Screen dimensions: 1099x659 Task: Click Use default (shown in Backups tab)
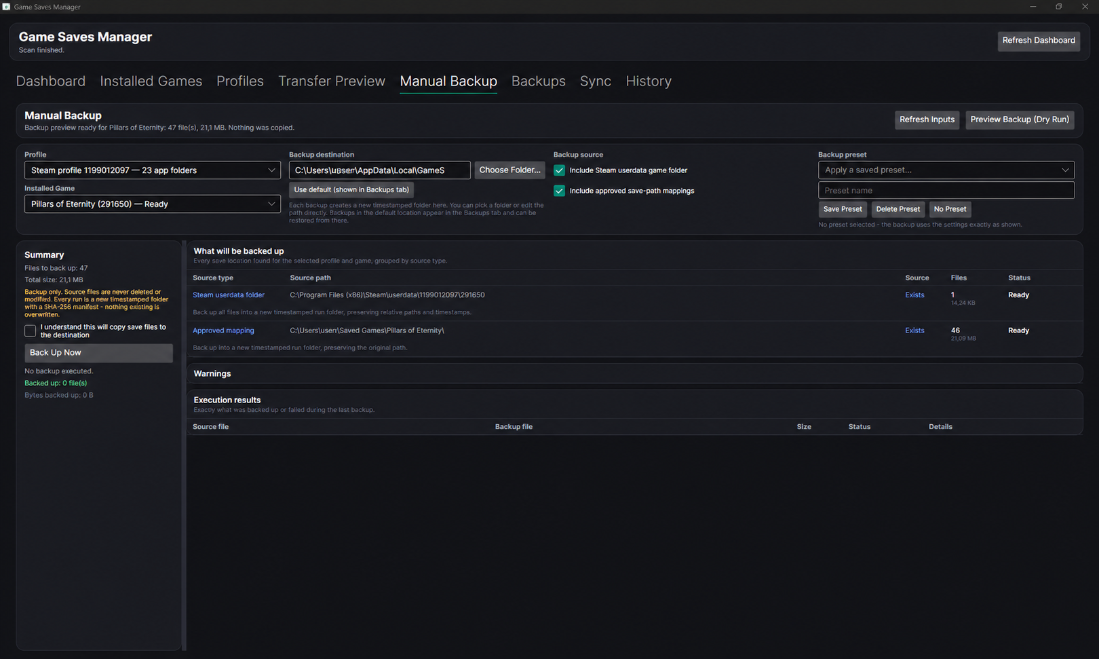click(351, 190)
